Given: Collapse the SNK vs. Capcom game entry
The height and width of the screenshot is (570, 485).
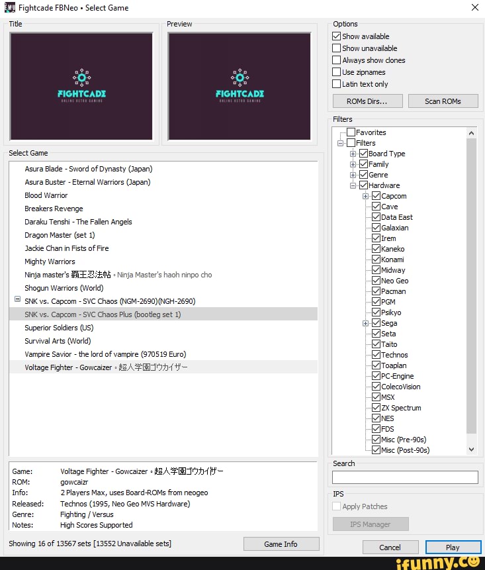Looking at the screenshot, I should (17, 300).
